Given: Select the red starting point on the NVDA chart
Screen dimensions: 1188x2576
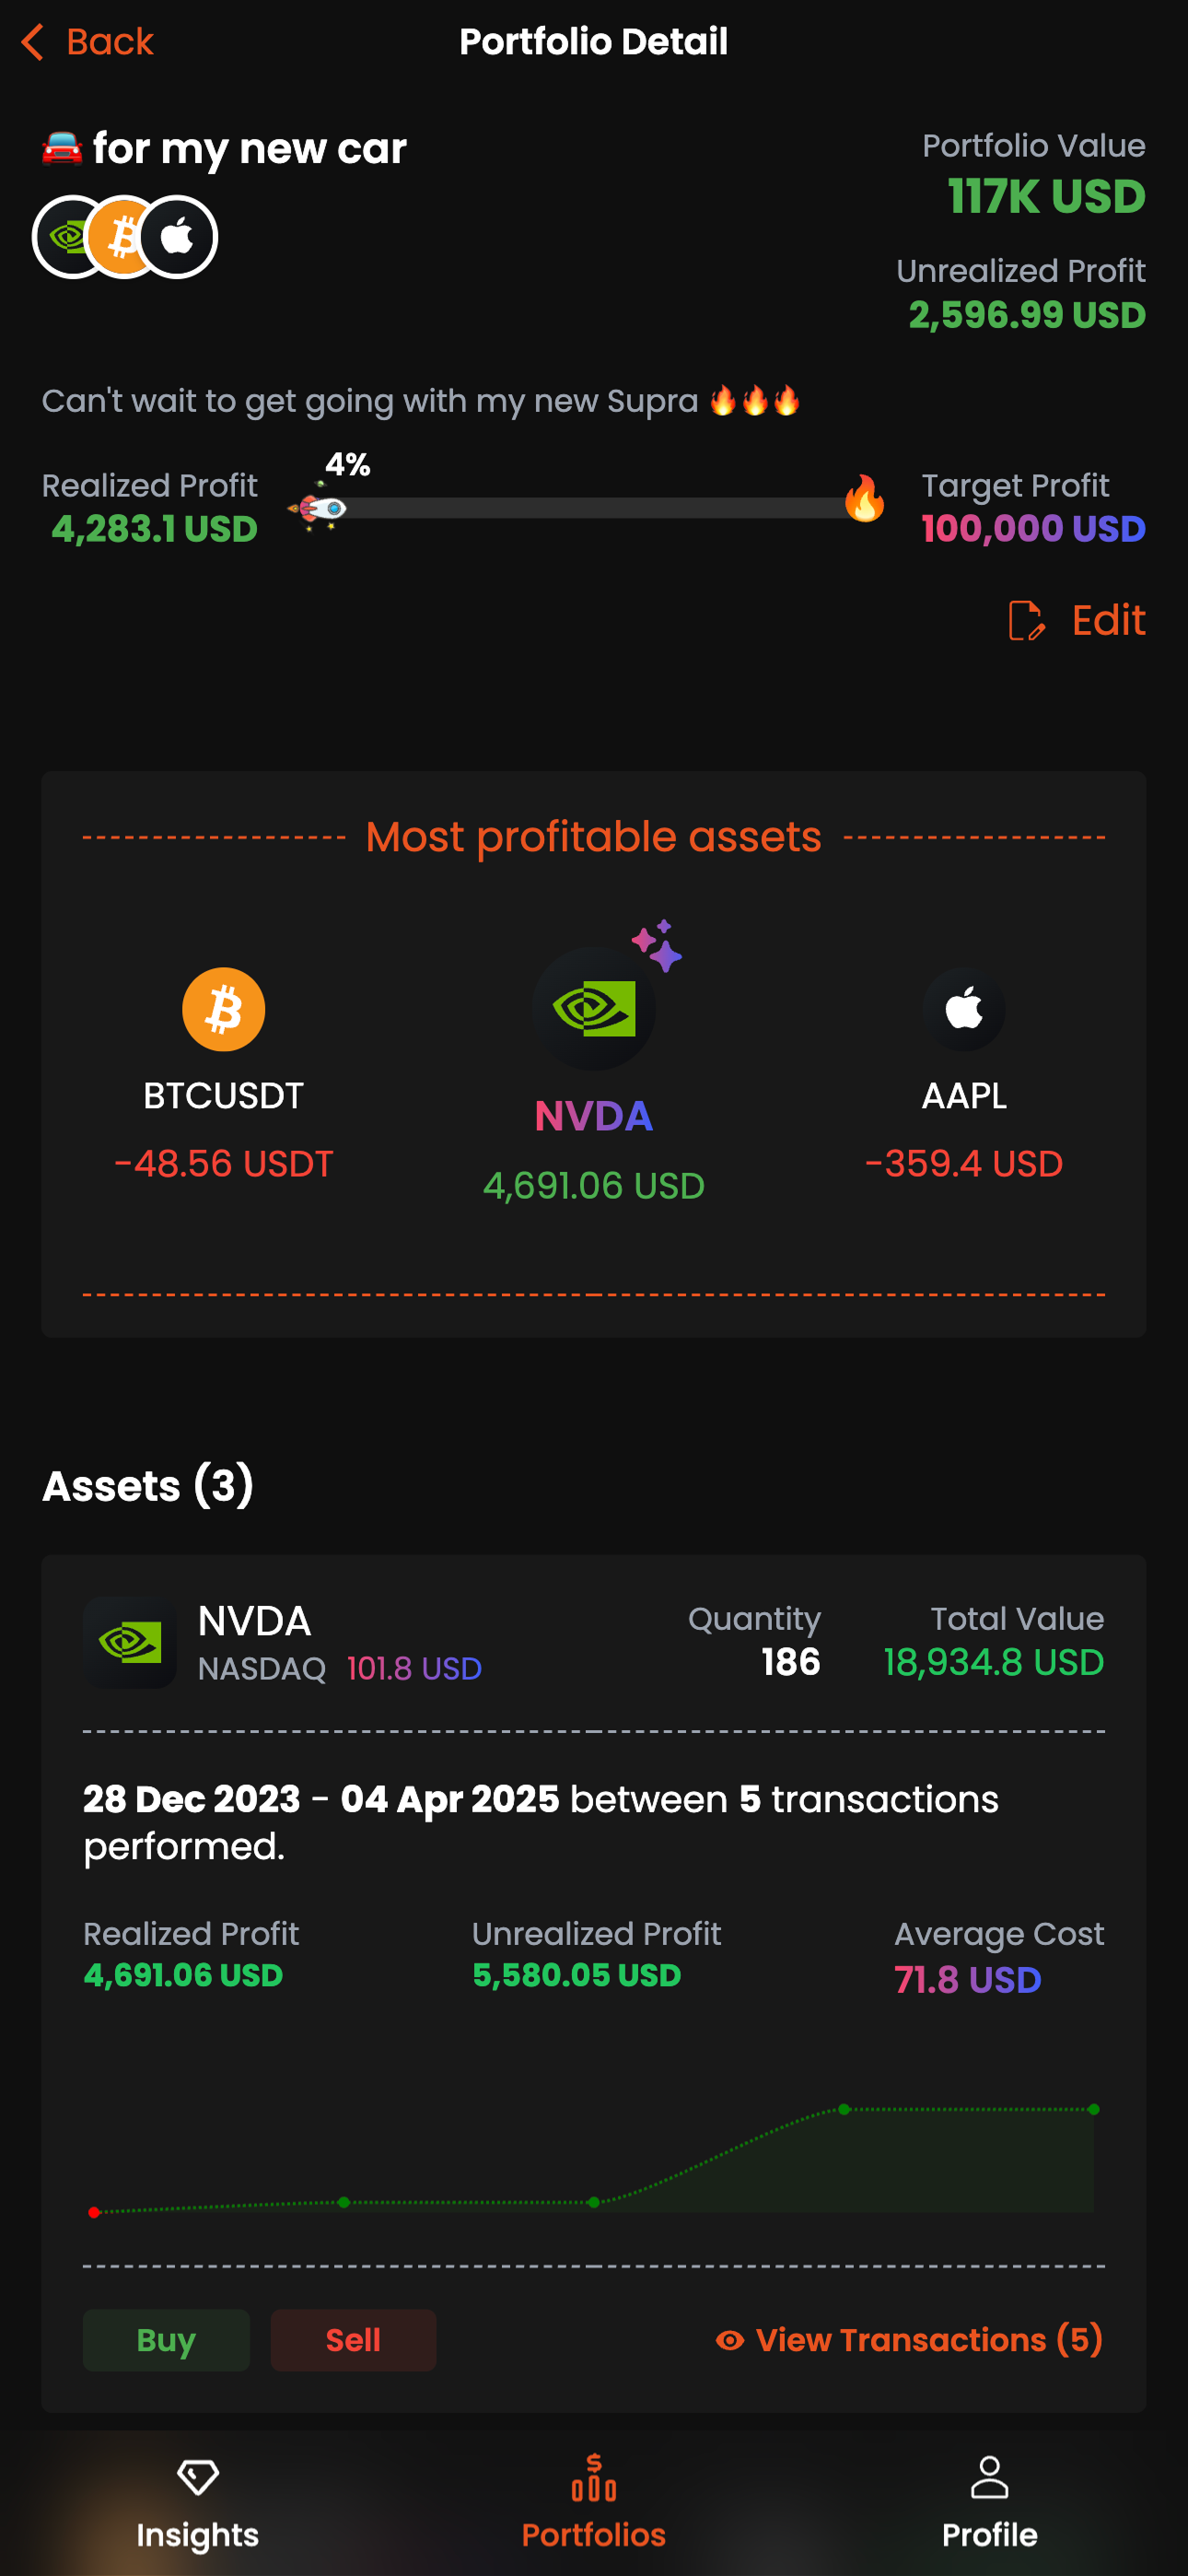Looking at the screenshot, I should coord(95,2211).
